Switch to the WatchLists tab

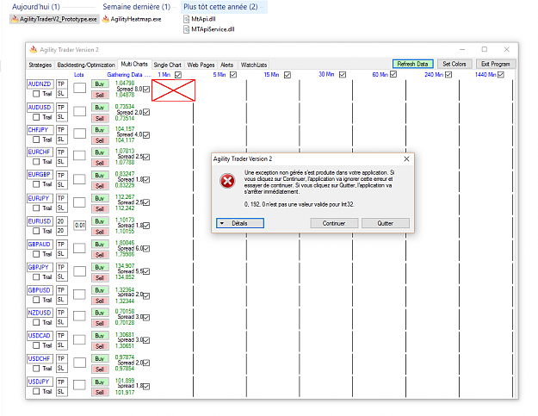(x=254, y=65)
